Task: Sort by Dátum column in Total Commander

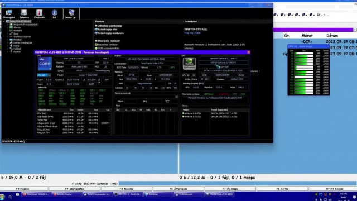Action: [332, 36]
